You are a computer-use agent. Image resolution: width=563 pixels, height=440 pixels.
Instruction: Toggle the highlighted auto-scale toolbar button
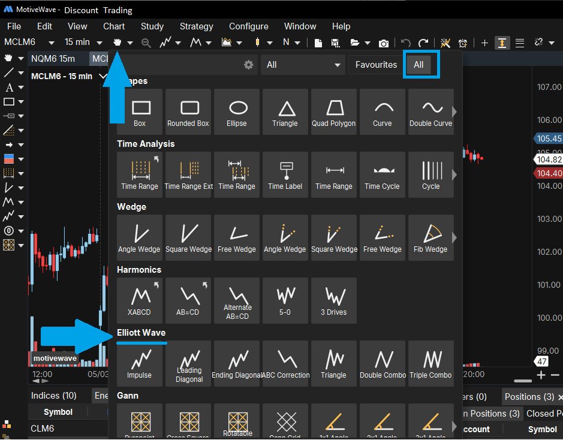coord(502,43)
